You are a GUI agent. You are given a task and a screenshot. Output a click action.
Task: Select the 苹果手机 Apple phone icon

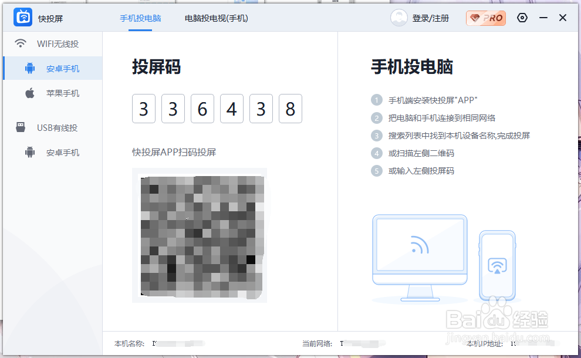29,93
